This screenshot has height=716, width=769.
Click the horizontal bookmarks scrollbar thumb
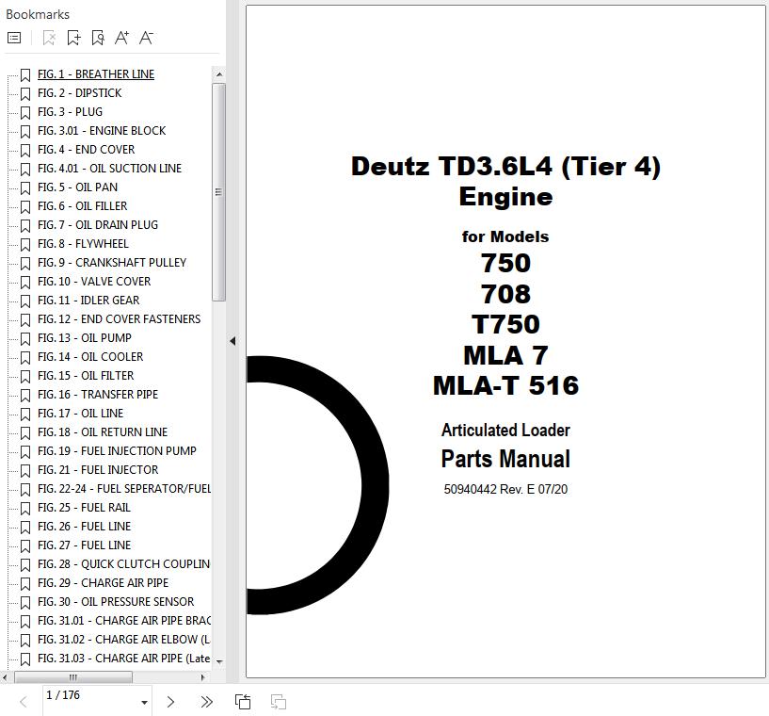(73, 677)
